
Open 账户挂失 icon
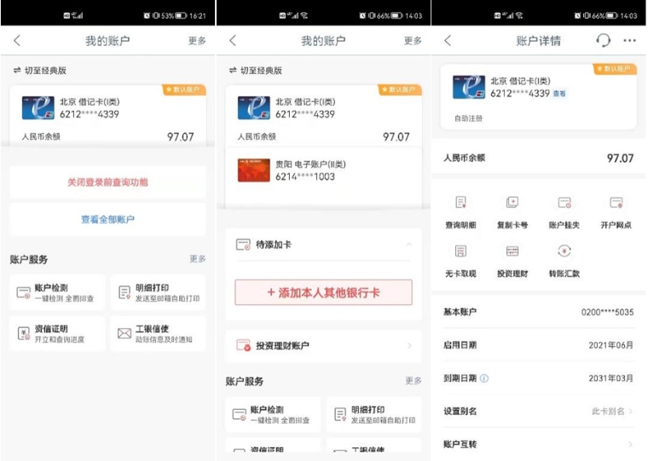click(x=564, y=203)
